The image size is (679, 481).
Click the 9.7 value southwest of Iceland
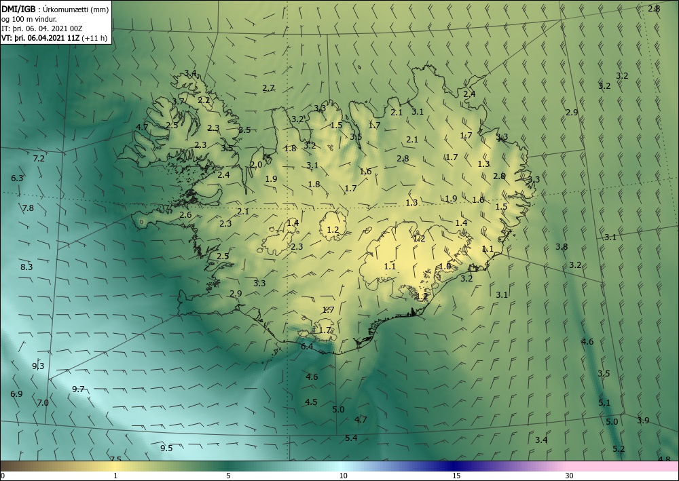78,389
